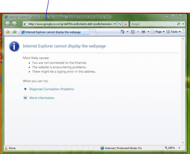
Task: Click the scrollbar down arrow
Action: tap(183, 143)
